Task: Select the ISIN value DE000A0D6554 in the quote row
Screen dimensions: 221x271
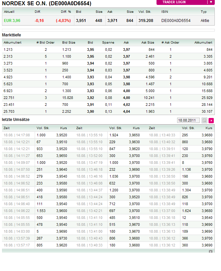Action: click(176, 21)
